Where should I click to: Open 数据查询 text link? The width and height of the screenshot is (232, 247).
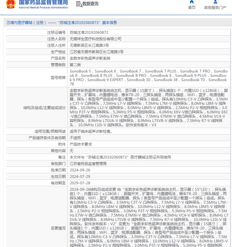tap(90, 4)
